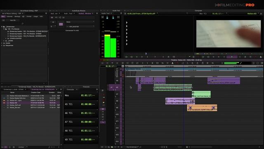Image resolution: width=264 pixels, height=149 pixels.
Task: Open the Audi...Tool tab in AudioSuite panel
Action: click(x=68, y=14)
